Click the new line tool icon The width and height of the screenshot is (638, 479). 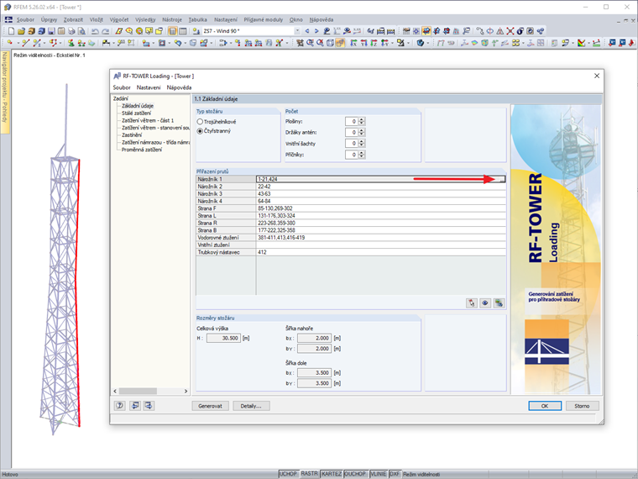(x=26, y=42)
